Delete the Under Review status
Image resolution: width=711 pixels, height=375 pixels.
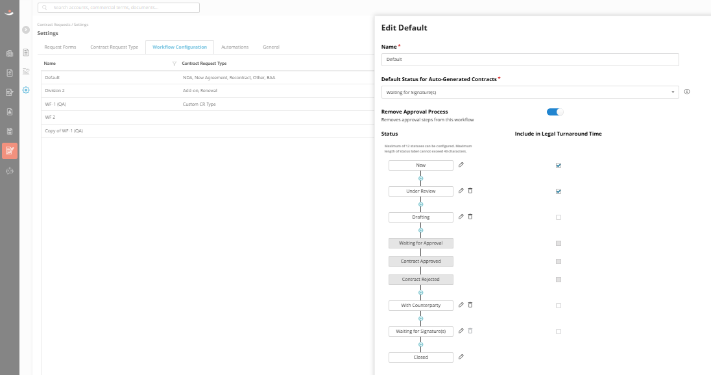point(470,191)
